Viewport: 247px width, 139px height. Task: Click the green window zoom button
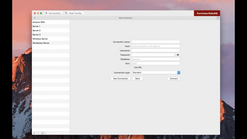[x=41, y=13]
